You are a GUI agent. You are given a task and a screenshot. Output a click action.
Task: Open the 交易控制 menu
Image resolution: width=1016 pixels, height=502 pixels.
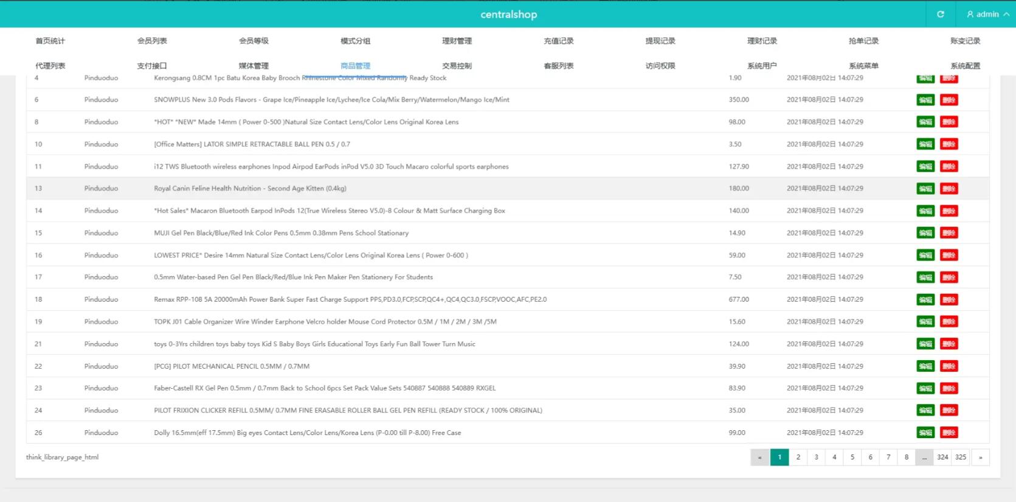tap(457, 66)
